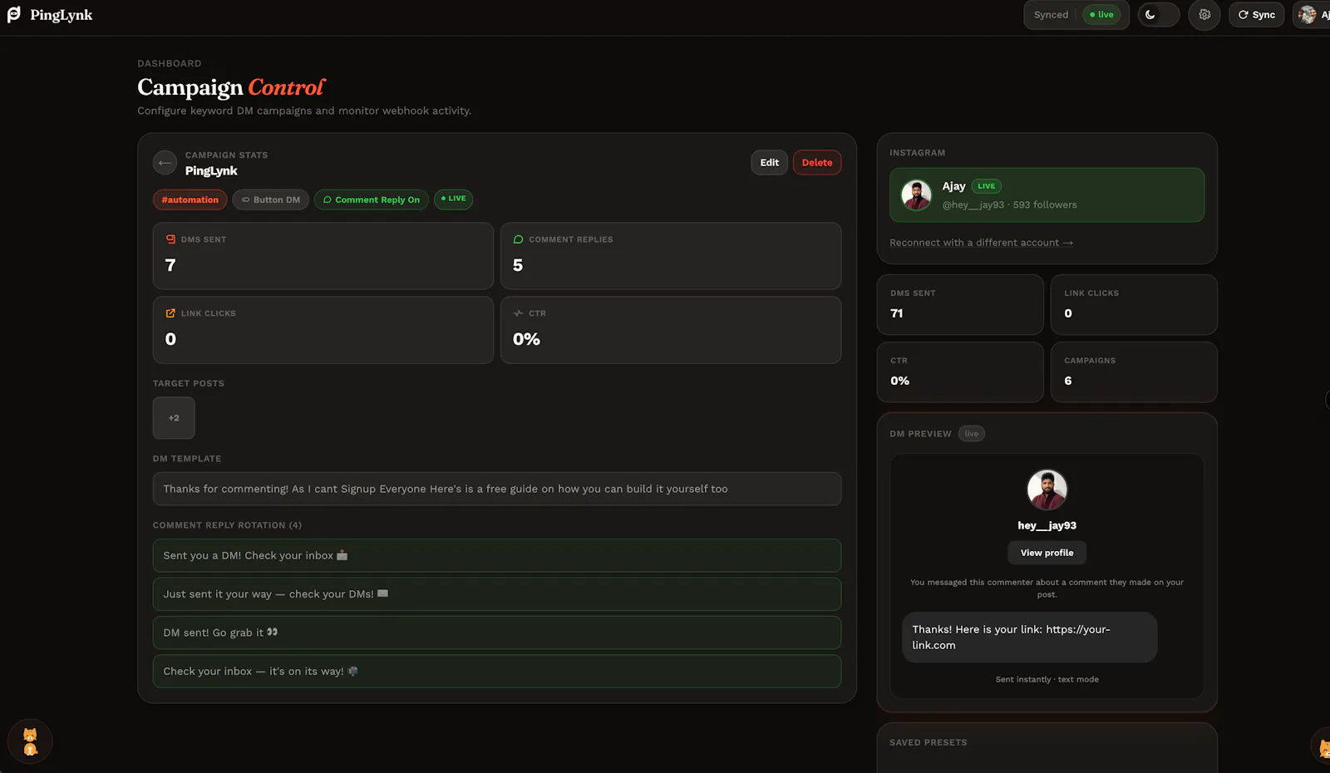1330x773 pixels.
Task: Click the Comment Replies bubble icon
Action: pos(519,239)
